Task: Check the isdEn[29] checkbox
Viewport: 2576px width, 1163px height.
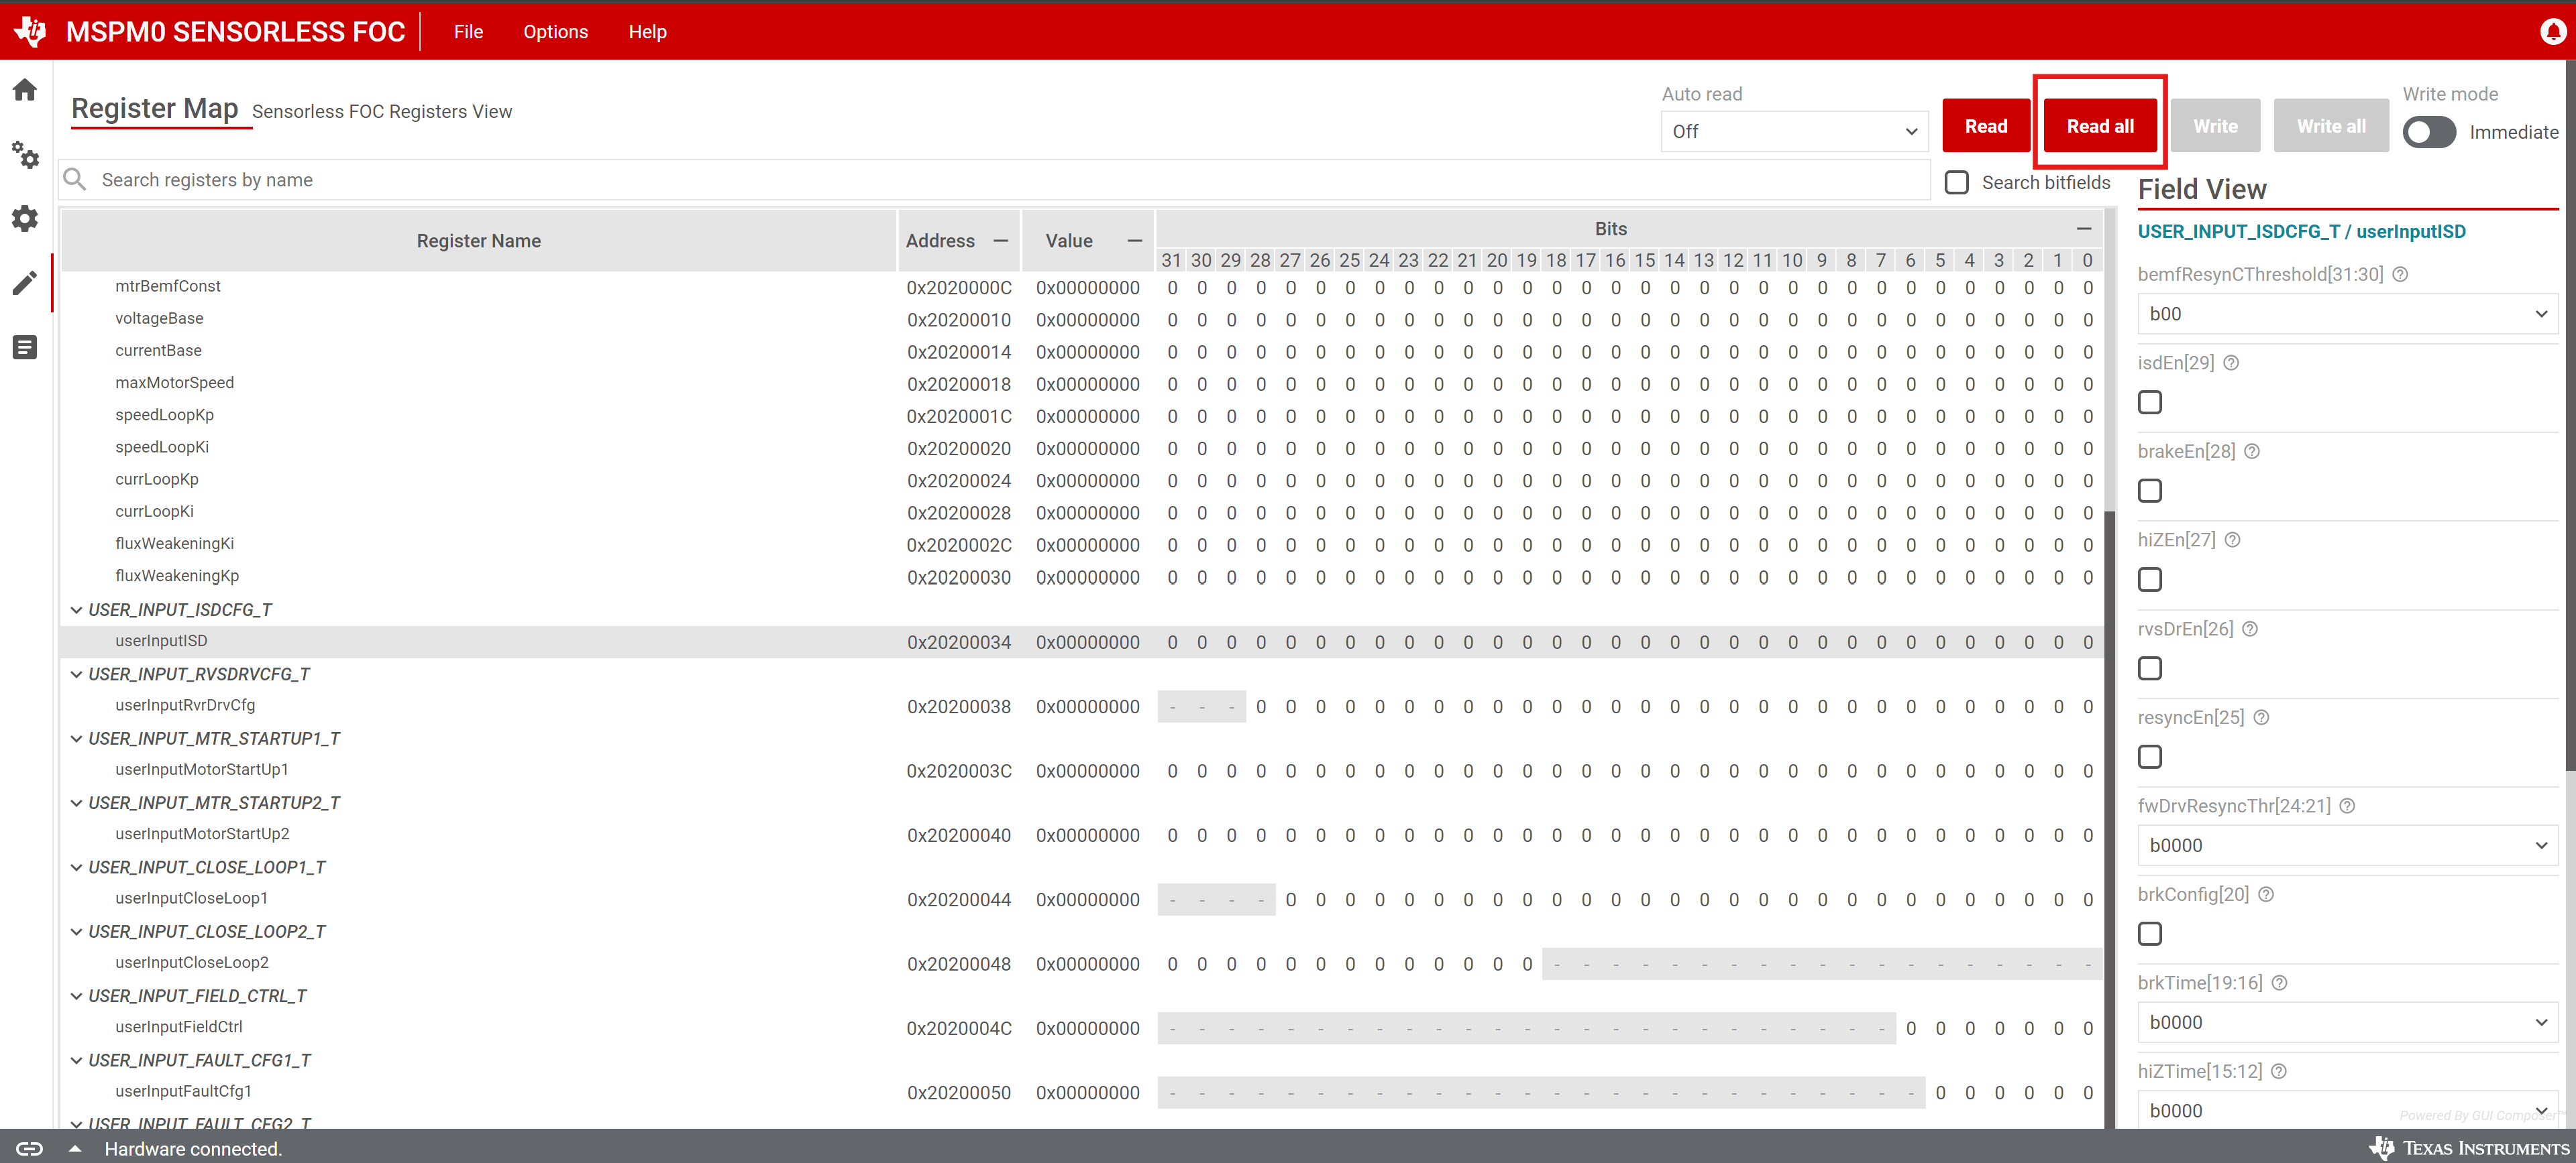Action: point(2150,402)
